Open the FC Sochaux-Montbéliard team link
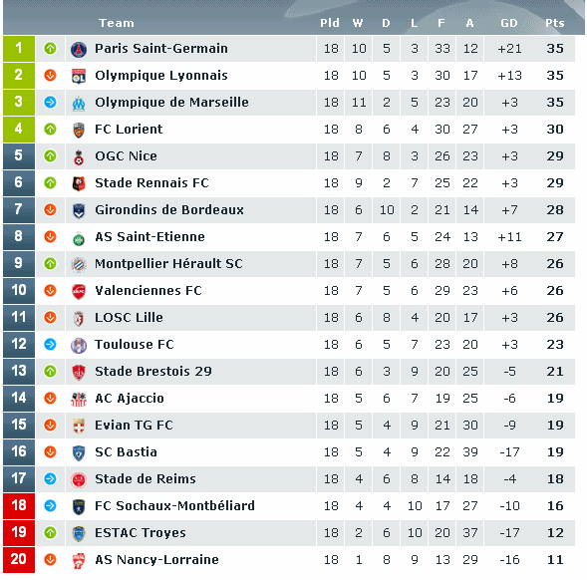587x580 pixels. click(x=174, y=506)
